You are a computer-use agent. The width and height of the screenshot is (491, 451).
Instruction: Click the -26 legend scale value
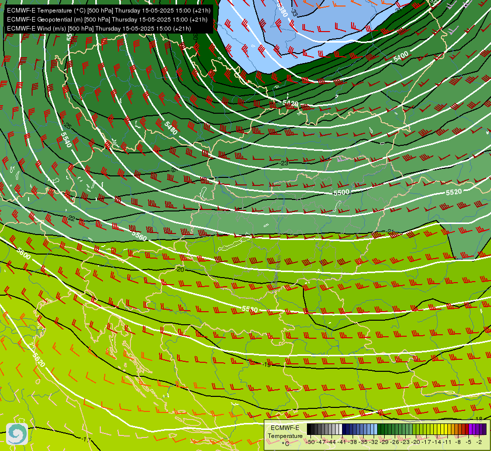coord(395,442)
